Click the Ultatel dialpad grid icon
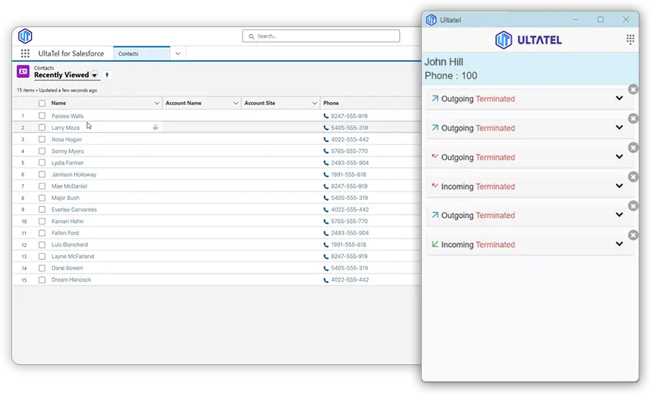 [x=630, y=39]
